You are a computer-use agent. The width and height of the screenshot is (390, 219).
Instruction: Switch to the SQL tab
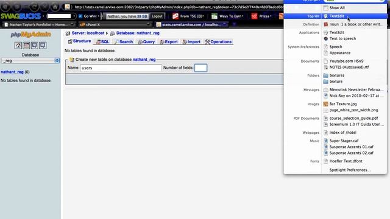[x=103, y=42]
